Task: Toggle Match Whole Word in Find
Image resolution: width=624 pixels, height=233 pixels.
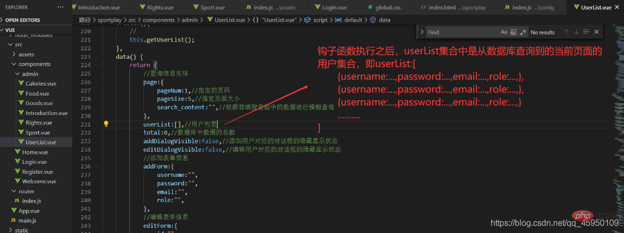Action: [513, 32]
